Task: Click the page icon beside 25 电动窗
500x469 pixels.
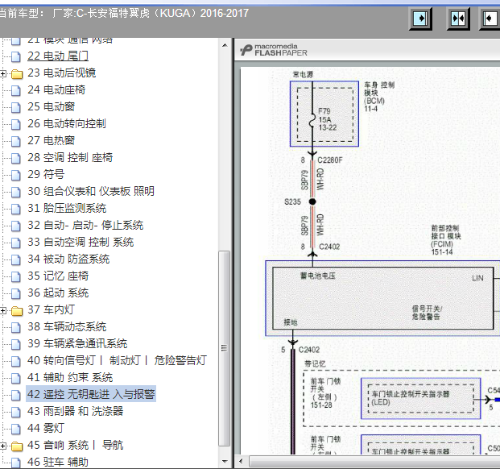Action: coord(15,107)
